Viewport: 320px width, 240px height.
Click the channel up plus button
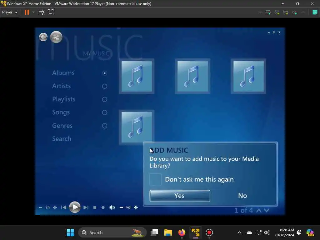click(x=55, y=207)
